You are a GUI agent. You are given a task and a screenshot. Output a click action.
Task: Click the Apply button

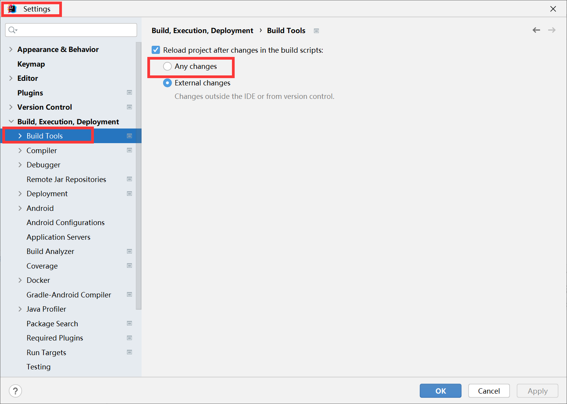[537, 391]
